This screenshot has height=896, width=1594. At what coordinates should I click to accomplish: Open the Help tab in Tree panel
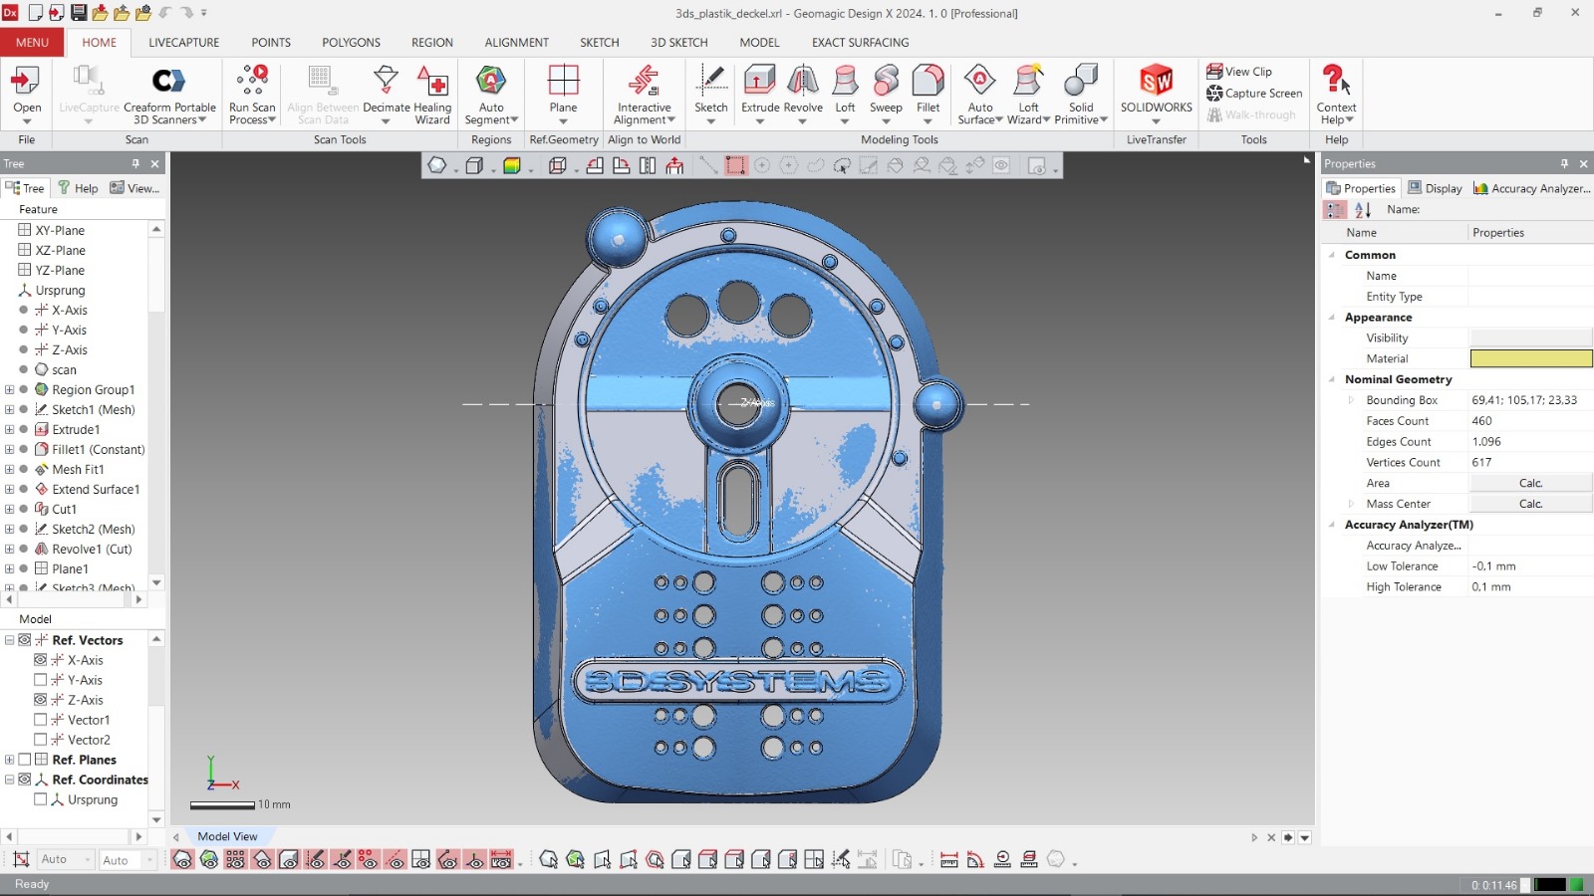pos(78,188)
